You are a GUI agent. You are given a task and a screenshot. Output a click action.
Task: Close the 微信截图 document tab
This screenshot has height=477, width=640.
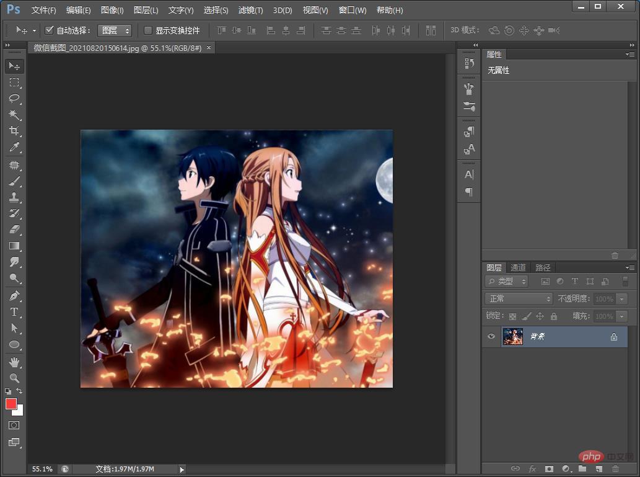[x=209, y=47]
